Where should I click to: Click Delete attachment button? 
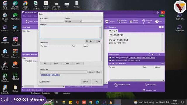click(x=67, y=64)
